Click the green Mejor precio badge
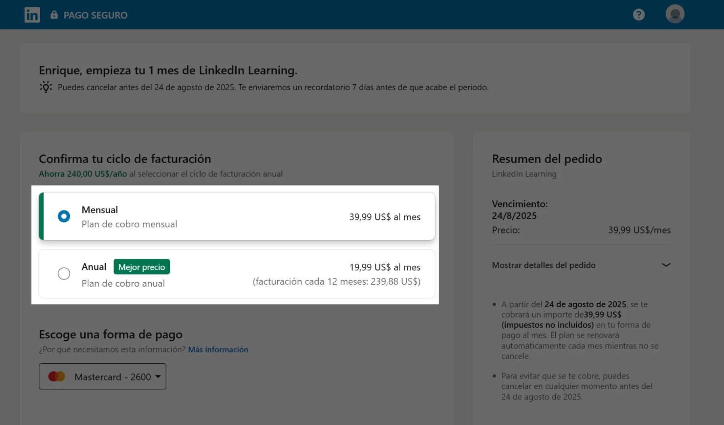 142,267
